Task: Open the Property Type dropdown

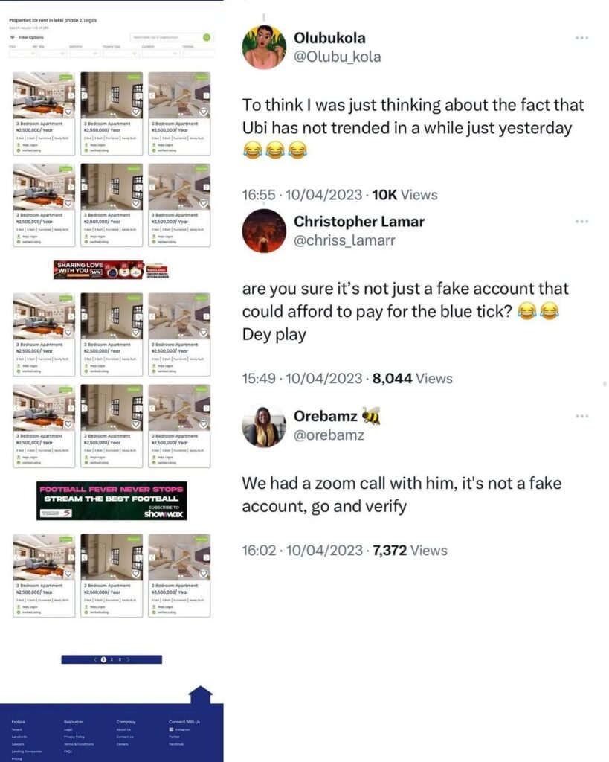Action: (x=121, y=54)
